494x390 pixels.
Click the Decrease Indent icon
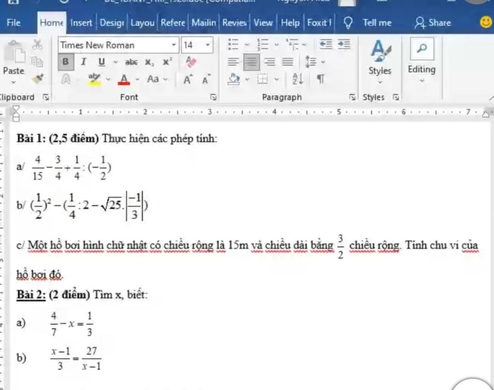pos(326,44)
